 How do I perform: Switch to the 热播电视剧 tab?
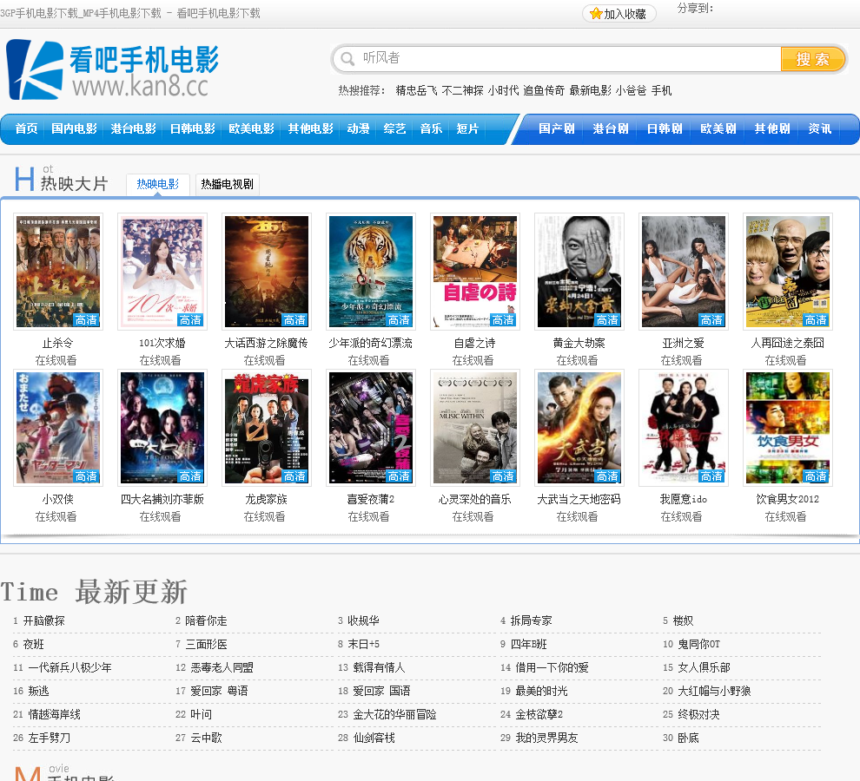click(227, 184)
